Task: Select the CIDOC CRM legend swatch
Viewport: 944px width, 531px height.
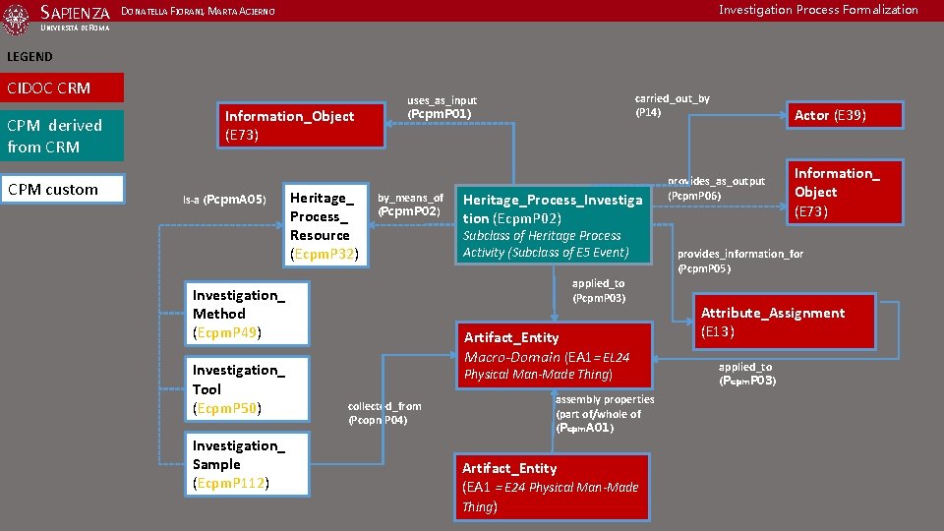Action: (x=62, y=88)
